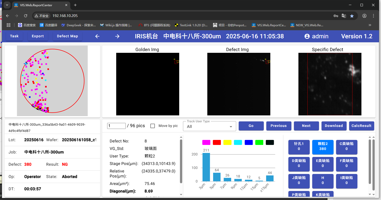Screen dimensions: 381x200
Task: Click the Download button
Action: [334, 126]
